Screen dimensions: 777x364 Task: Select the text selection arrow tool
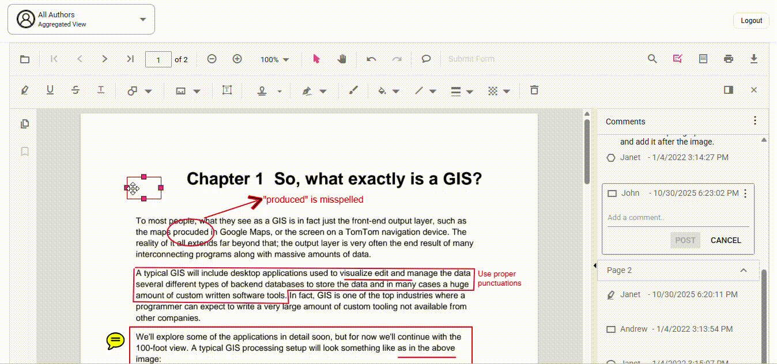click(x=316, y=58)
